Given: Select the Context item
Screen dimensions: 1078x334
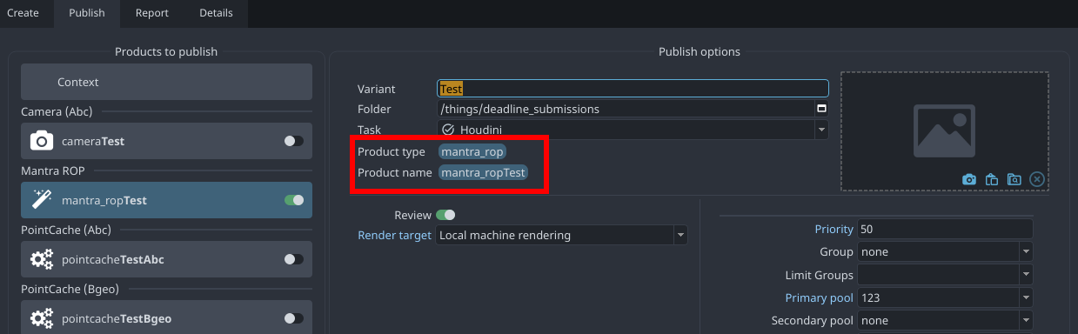Looking at the screenshot, I should 166,82.
